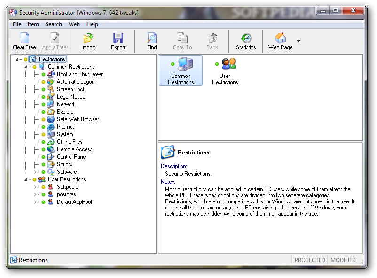
Task: Open the Web menu
Action: pos(74,24)
